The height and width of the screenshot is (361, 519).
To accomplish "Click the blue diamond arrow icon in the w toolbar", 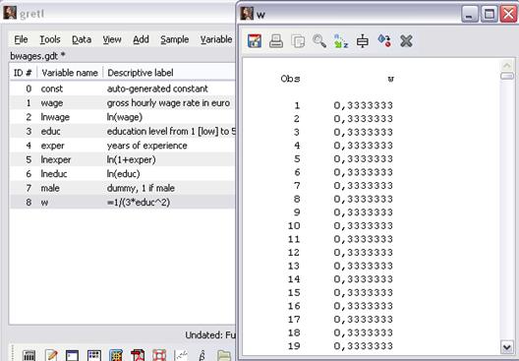I will [384, 41].
